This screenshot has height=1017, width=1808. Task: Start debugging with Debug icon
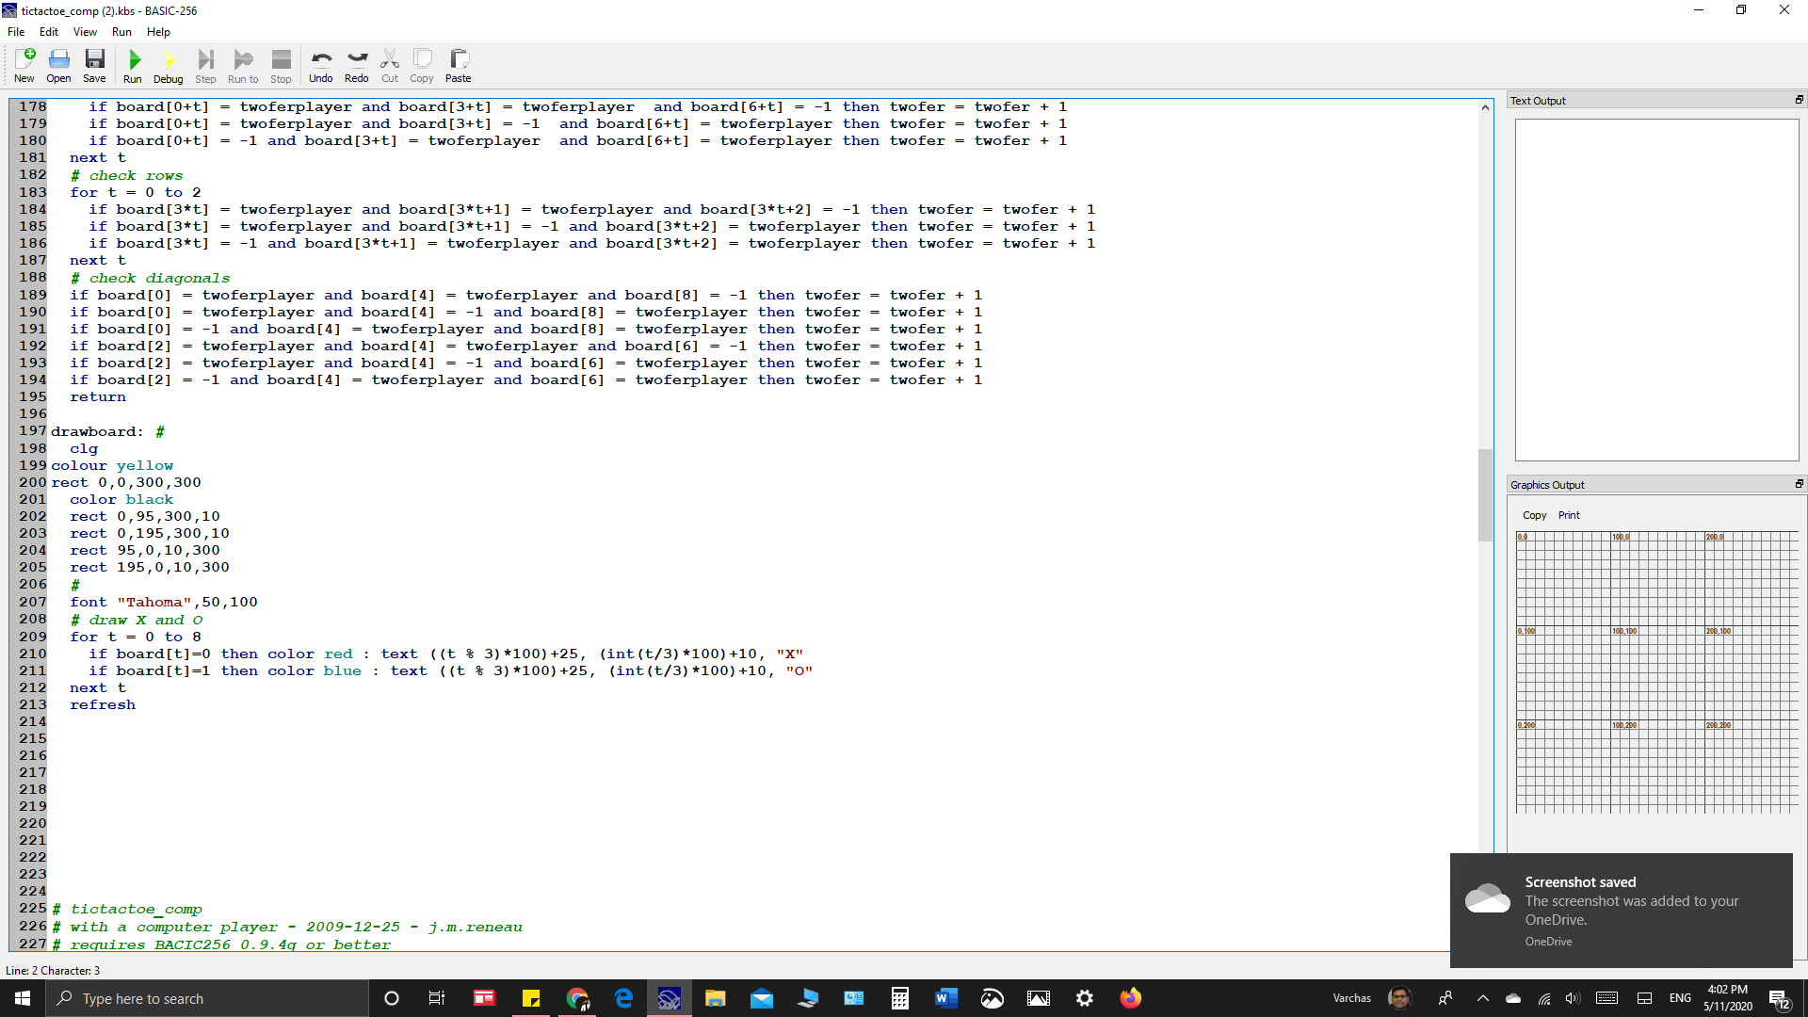[169, 66]
